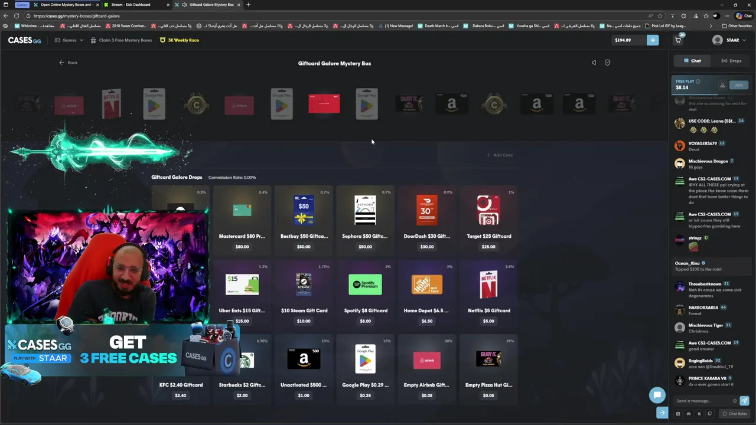Open Other favorites folder
756x425 pixels.
pos(736,26)
